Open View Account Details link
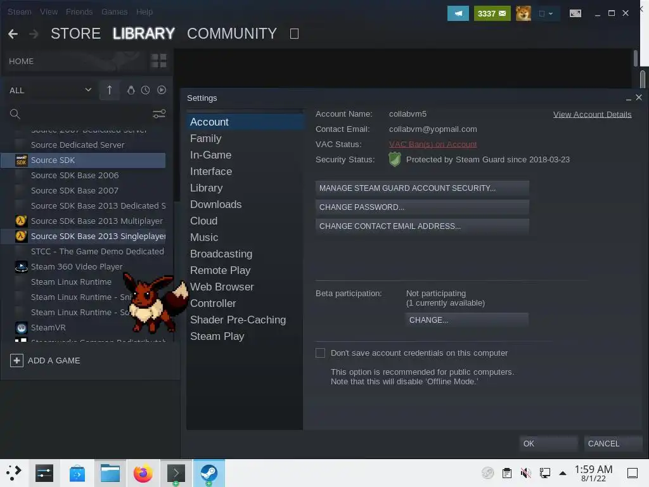The image size is (649, 487). coord(593,115)
